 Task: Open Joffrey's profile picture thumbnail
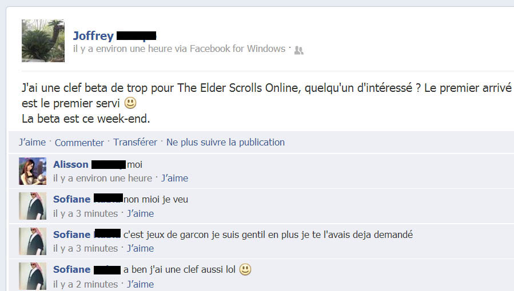pyautogui.click(x=43, y=41)
